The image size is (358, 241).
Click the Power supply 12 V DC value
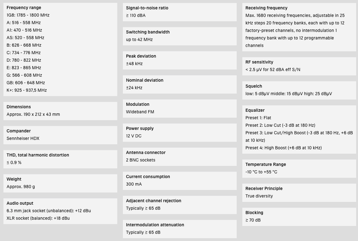point(134,136)
